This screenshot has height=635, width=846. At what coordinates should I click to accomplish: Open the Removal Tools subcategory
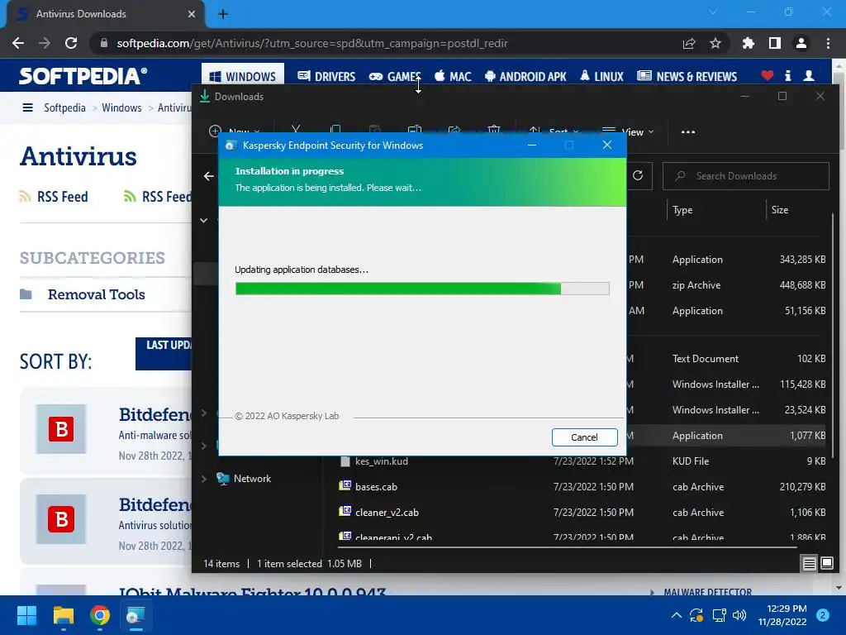pyautogui.click(x=96, y=294)
